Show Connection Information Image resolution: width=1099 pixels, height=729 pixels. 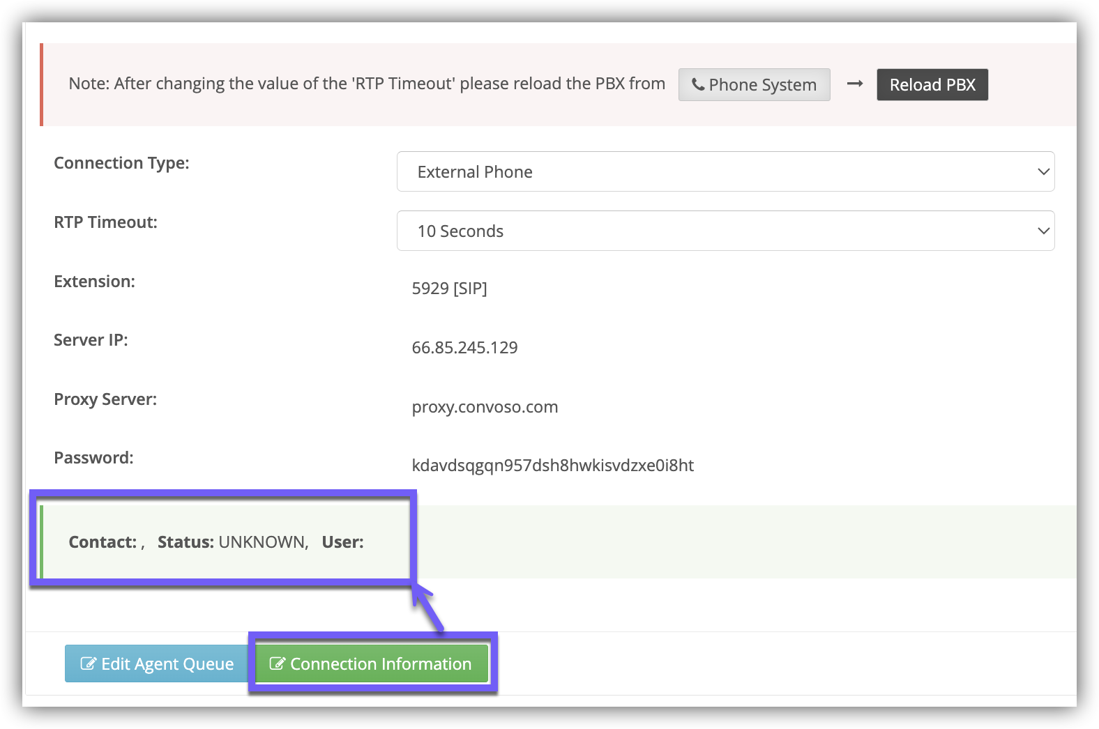[372, 663]
